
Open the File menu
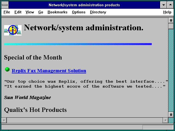7,12
